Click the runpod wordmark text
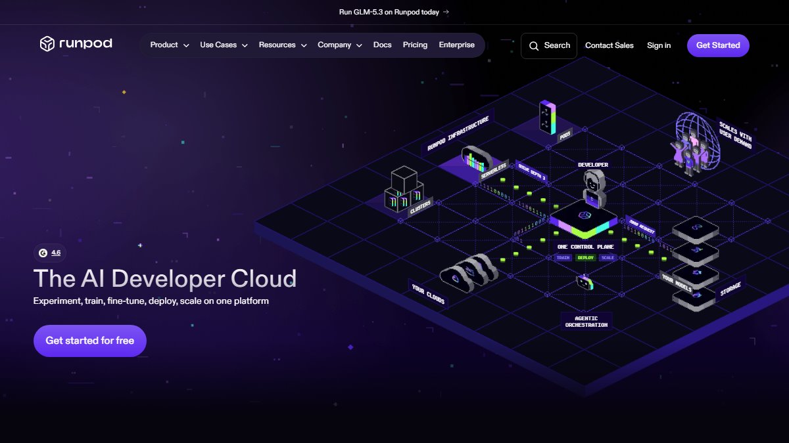Viewport: 789px width, 443px height. tap(86, 44)
